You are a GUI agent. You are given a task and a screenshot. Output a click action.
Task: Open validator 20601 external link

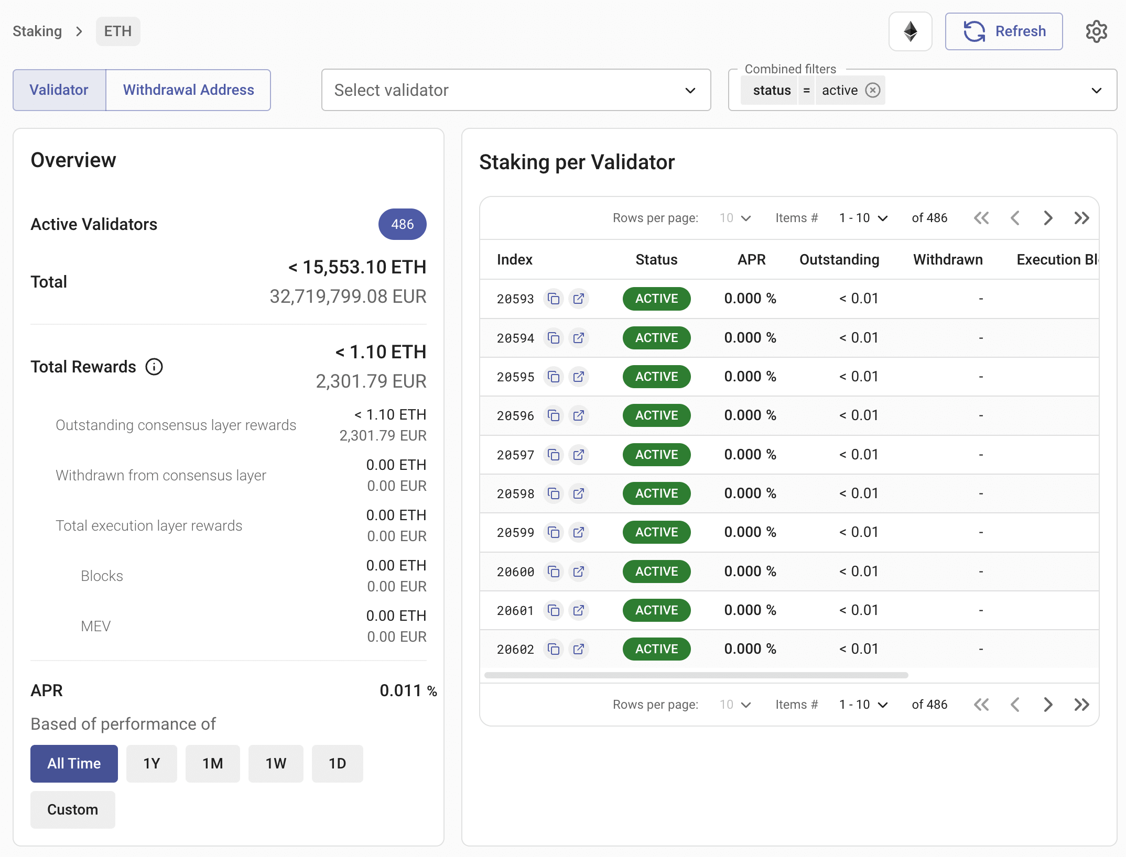[579, 610]
